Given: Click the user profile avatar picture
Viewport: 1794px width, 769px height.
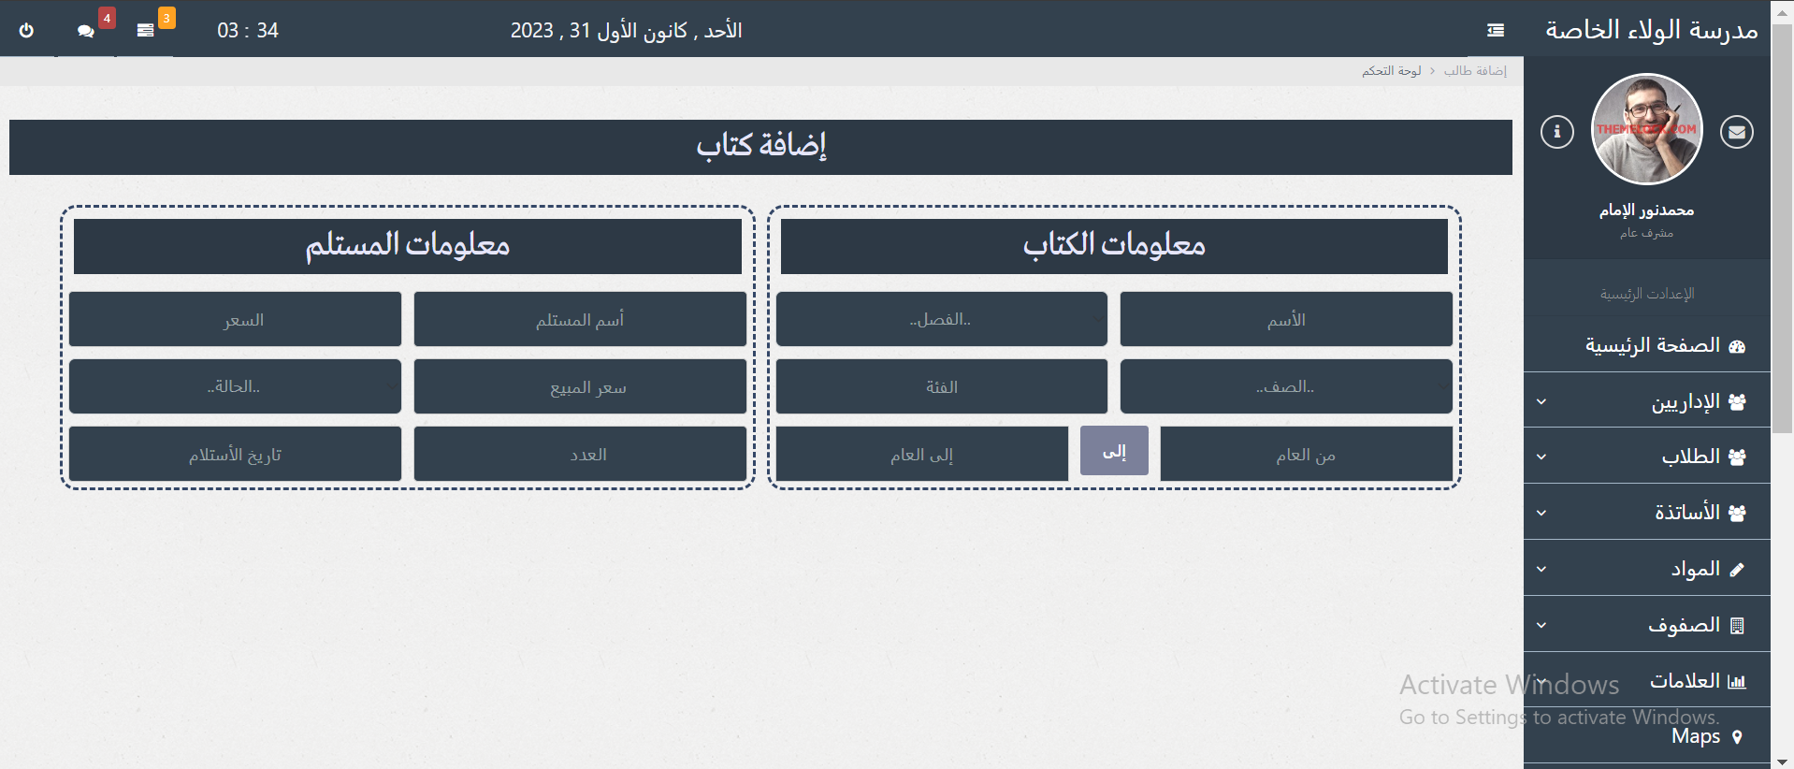Looking at the screenshot, I should (x=1646, y=129).
